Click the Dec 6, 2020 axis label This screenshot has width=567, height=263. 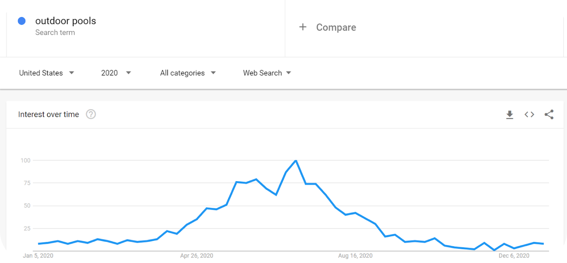pyautogui.click(x=514, y=256)
